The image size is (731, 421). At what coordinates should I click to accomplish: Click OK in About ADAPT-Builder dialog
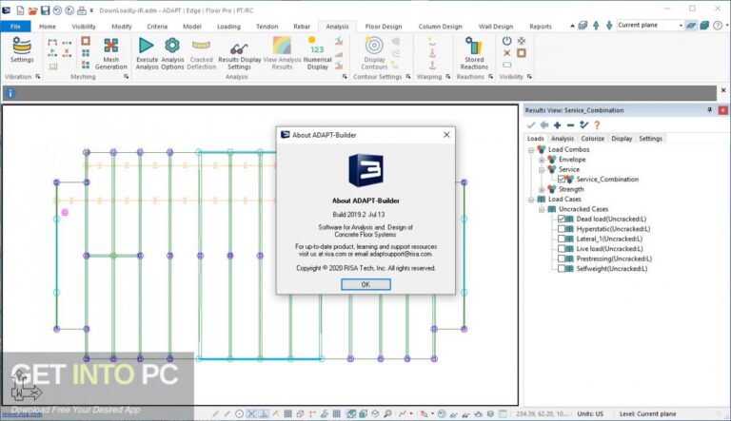click(365, 284)
